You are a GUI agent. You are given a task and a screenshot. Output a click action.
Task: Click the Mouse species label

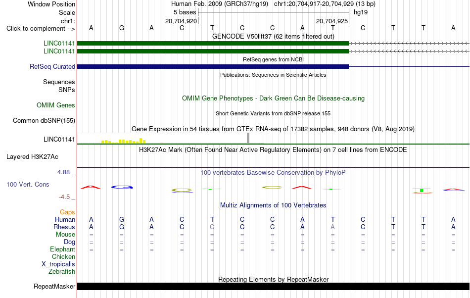[x=65, y=235]
